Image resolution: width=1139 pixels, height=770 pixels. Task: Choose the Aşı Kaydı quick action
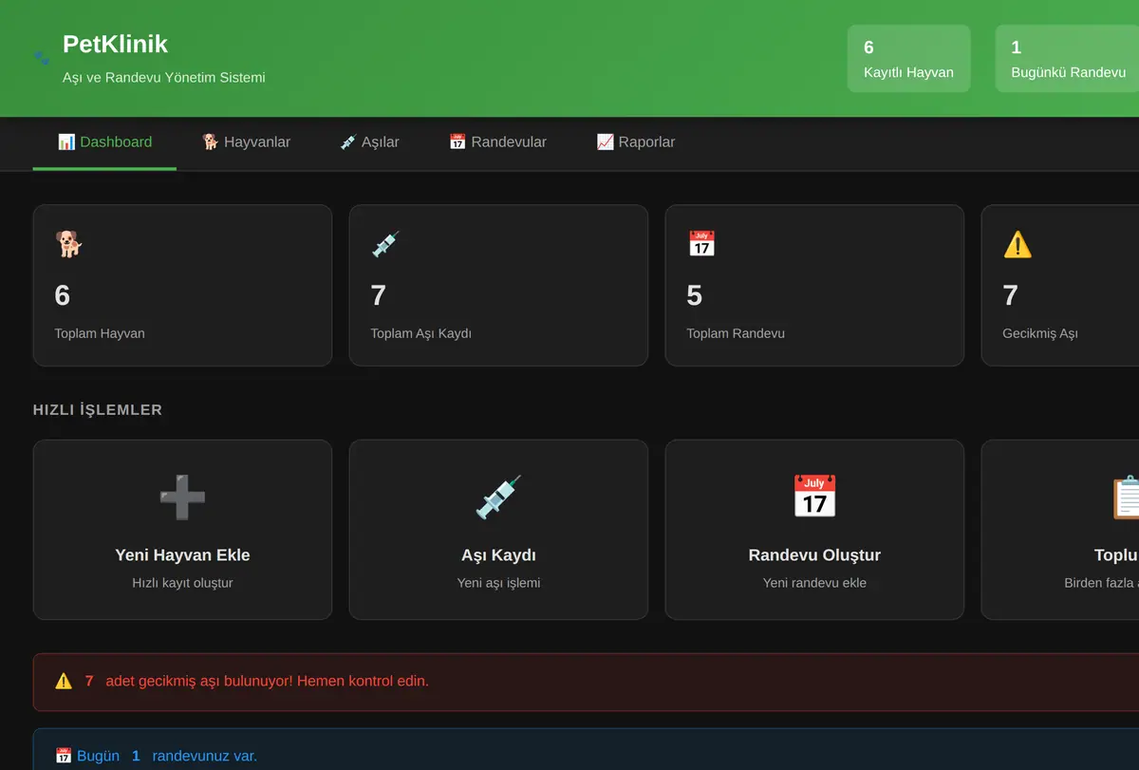(x=498, y=530)
